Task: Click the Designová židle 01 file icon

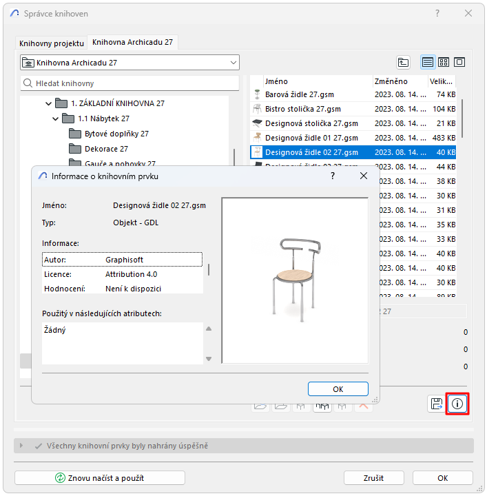Action: tap(257, 138)
